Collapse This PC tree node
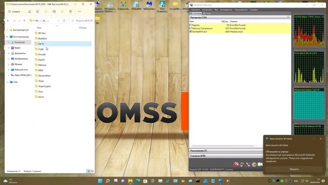 tap(7, 36)
